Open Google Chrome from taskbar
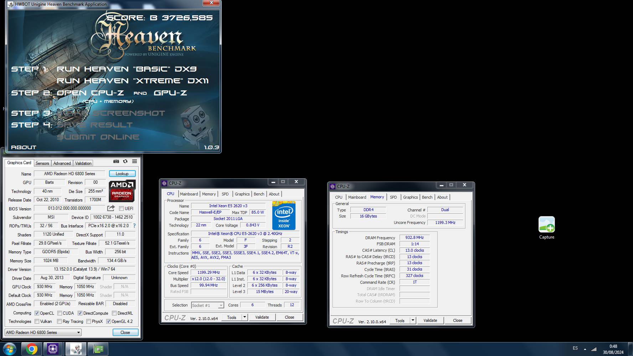This screenshot has height=356, width=633. 31,349
